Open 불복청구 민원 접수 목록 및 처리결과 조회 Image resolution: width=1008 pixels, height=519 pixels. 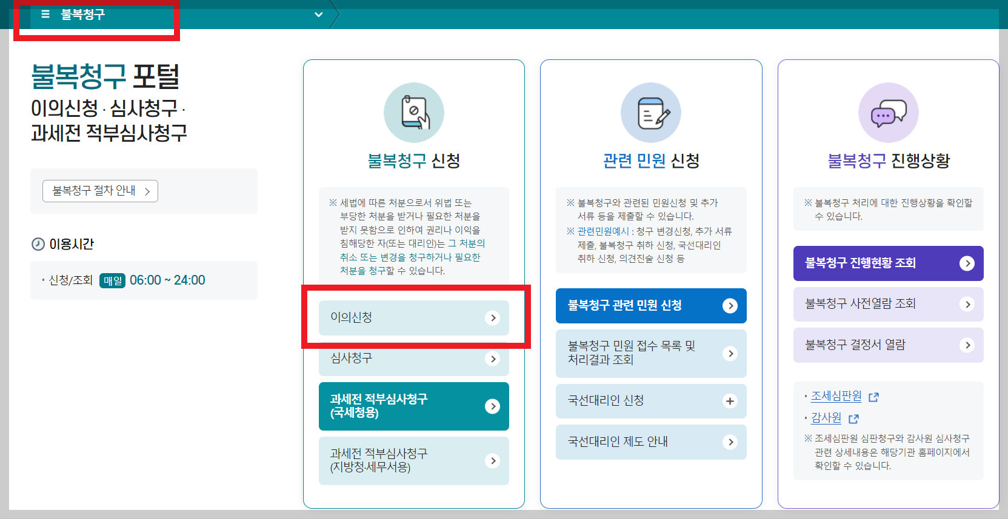tap(651, 354)
